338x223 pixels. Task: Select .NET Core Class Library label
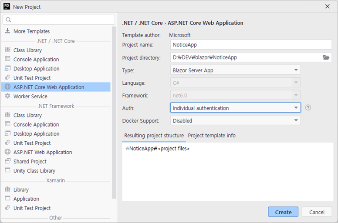tap(27, 50)
